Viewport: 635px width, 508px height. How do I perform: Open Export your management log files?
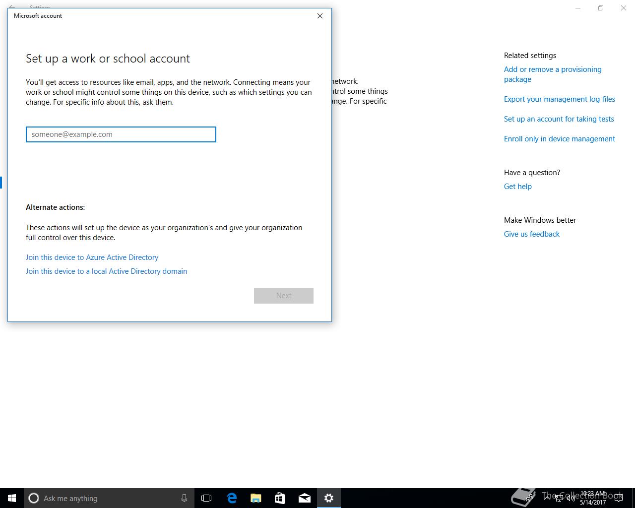coord(560,99)
